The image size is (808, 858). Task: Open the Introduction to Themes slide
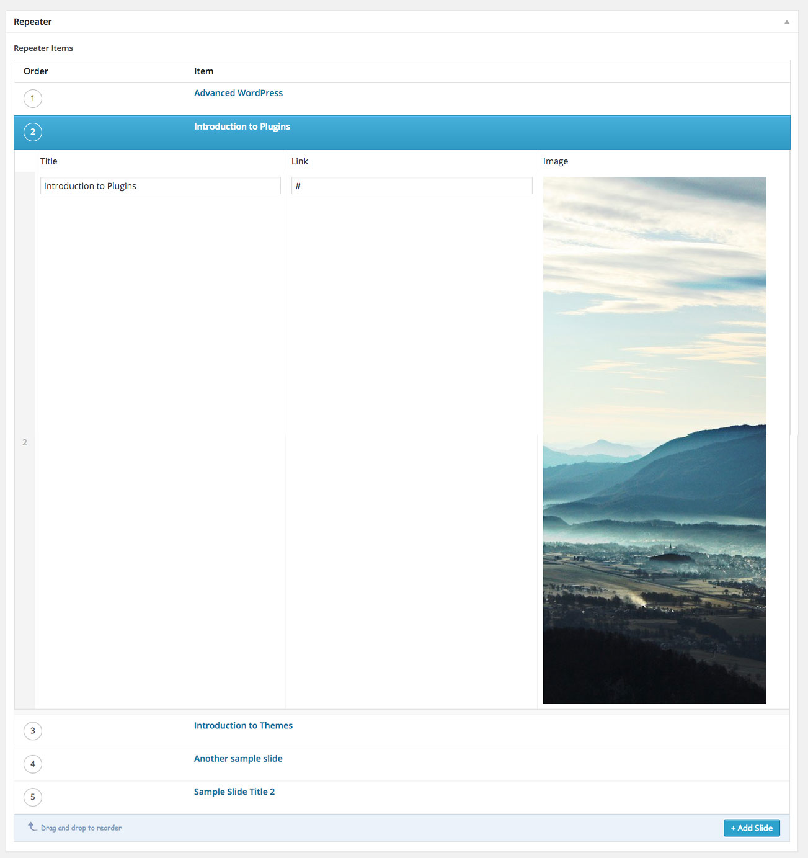[243, 725]
